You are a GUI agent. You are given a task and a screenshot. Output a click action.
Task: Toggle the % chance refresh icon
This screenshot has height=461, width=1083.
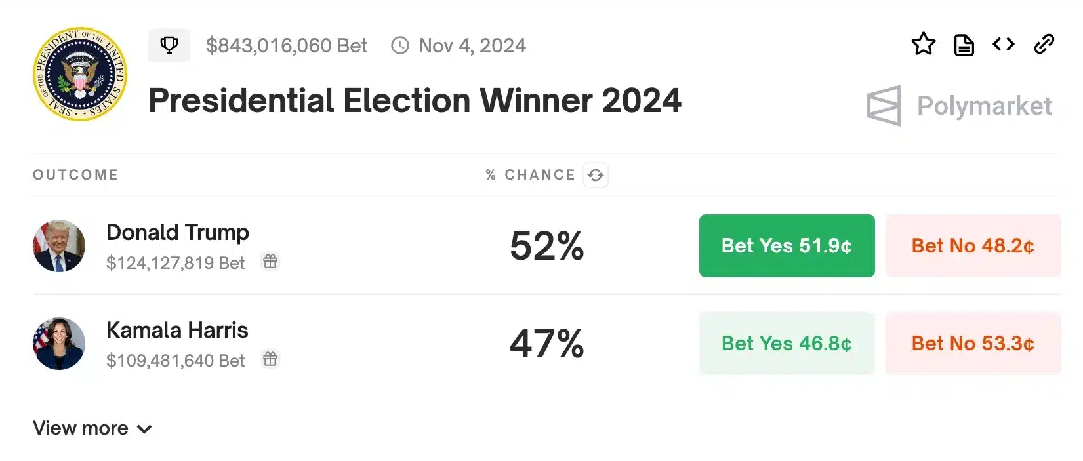point(596,175)
